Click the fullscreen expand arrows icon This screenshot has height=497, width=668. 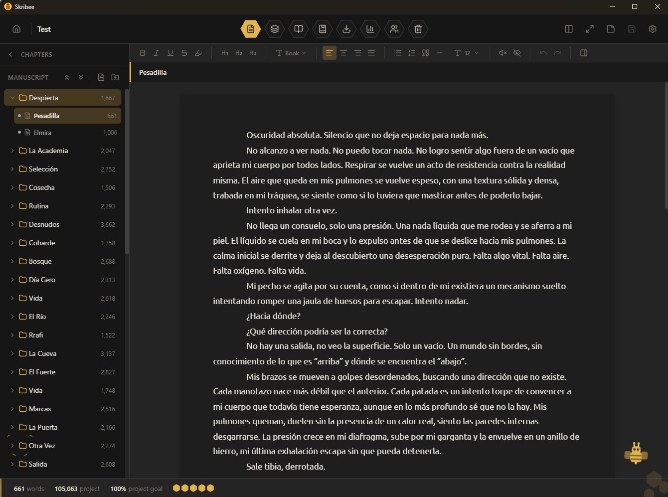(x=590, y=29)
